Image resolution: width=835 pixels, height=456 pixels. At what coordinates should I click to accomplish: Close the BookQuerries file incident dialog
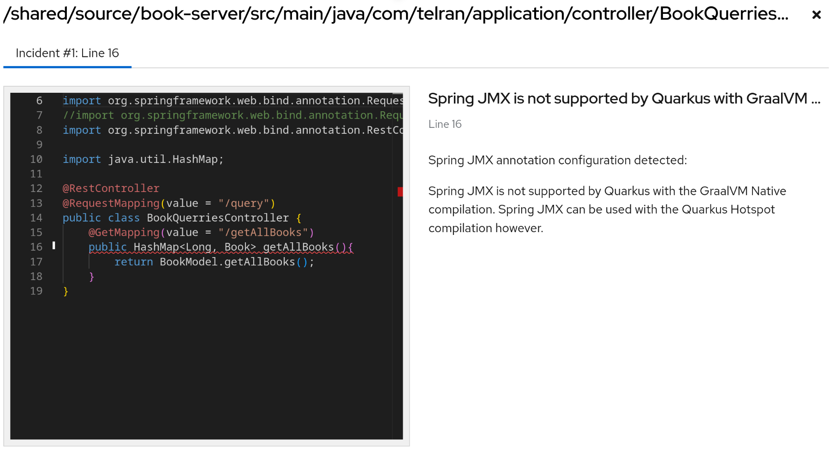pos(816,15)
